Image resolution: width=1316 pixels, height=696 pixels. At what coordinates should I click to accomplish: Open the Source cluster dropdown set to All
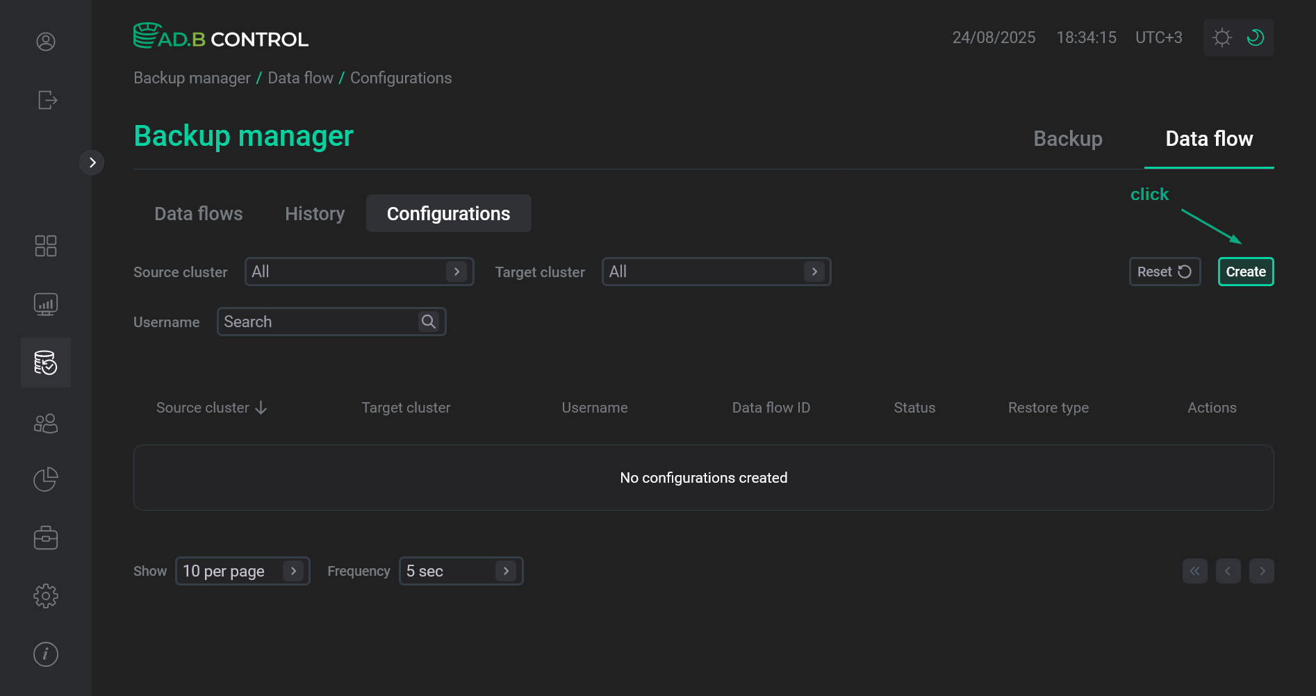[x=359, y=272]
